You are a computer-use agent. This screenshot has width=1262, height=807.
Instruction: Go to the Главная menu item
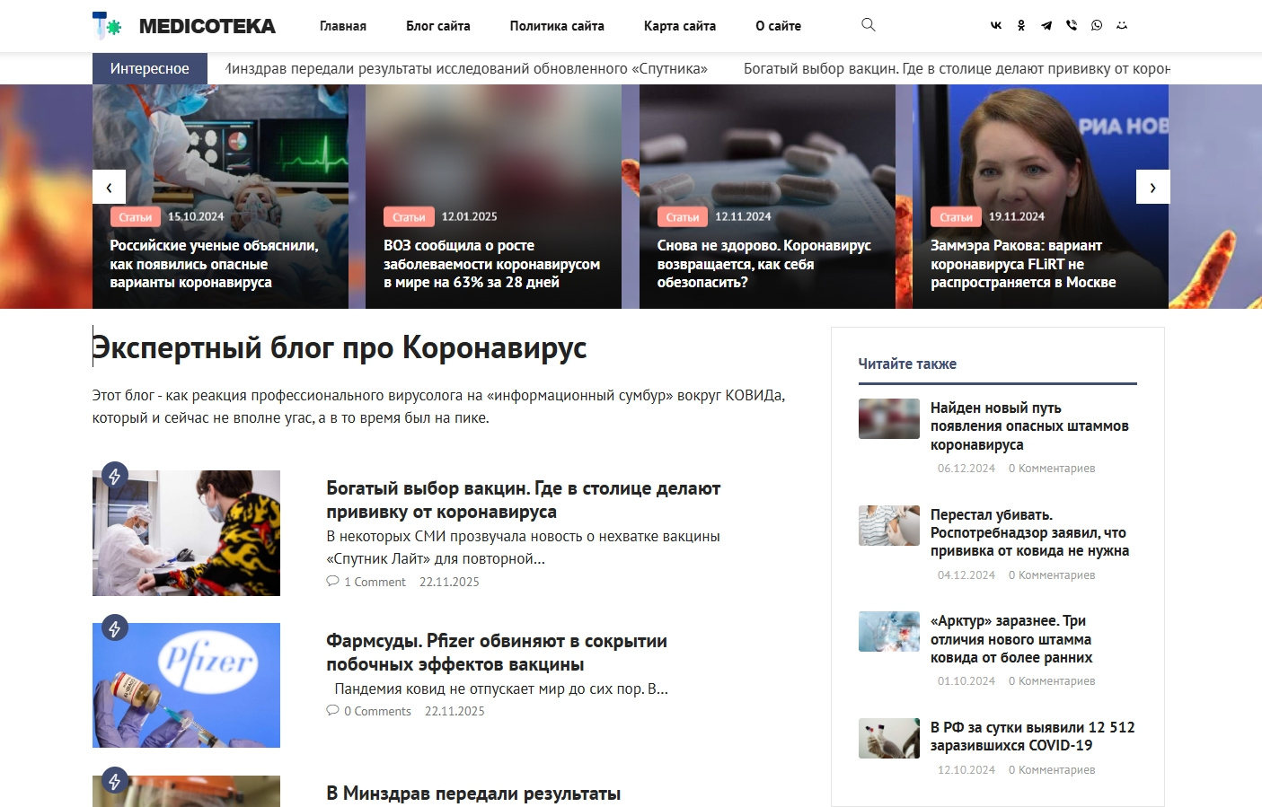pyautogui.click(x=343, y=26)
